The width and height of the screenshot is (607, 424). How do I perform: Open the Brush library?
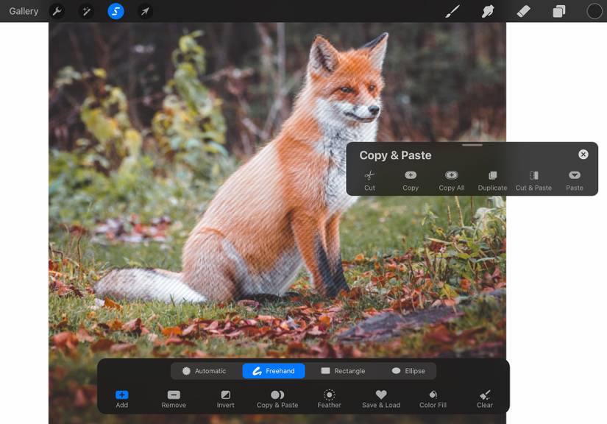452,11
